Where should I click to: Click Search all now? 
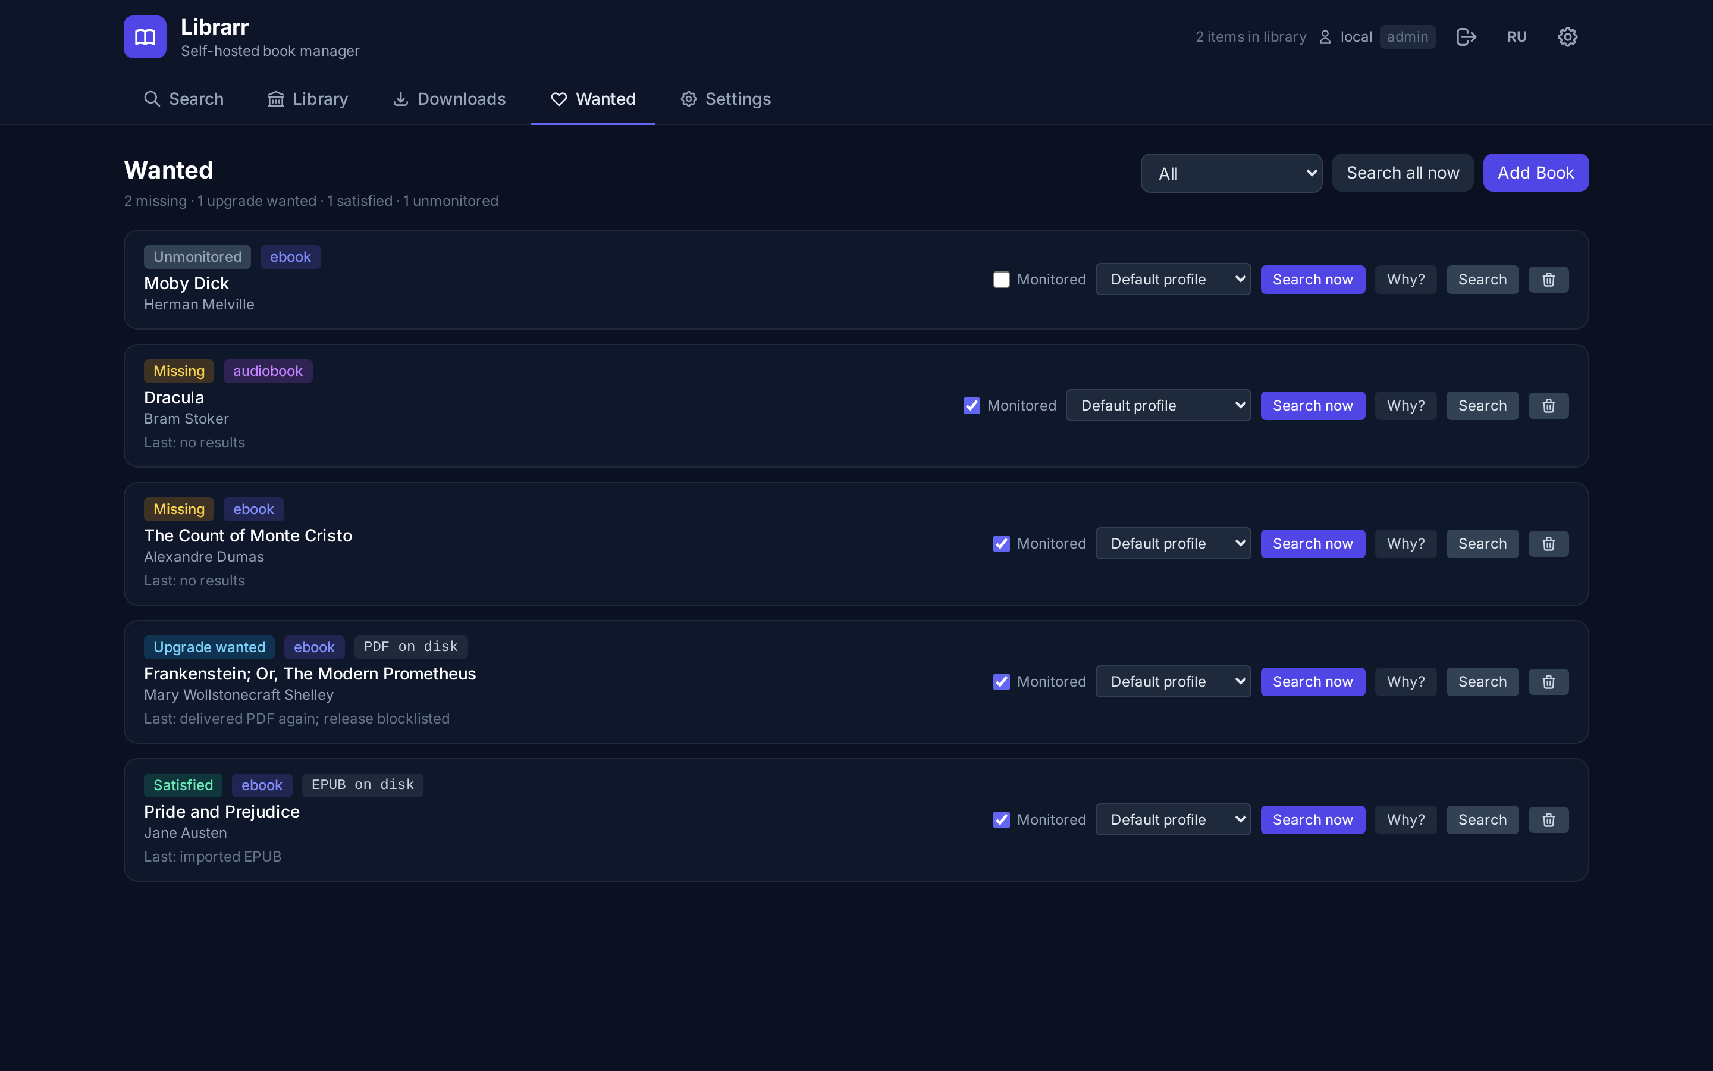(1403, 173)
